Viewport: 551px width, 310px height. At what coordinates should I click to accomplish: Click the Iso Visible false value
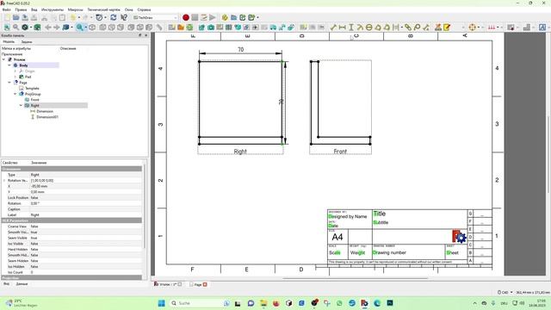[86, 244]
